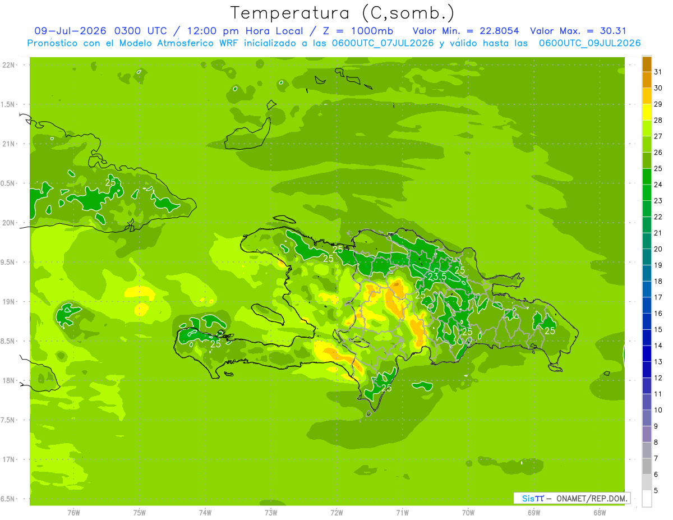Select the '18N' latitude label

coord(8,380)
